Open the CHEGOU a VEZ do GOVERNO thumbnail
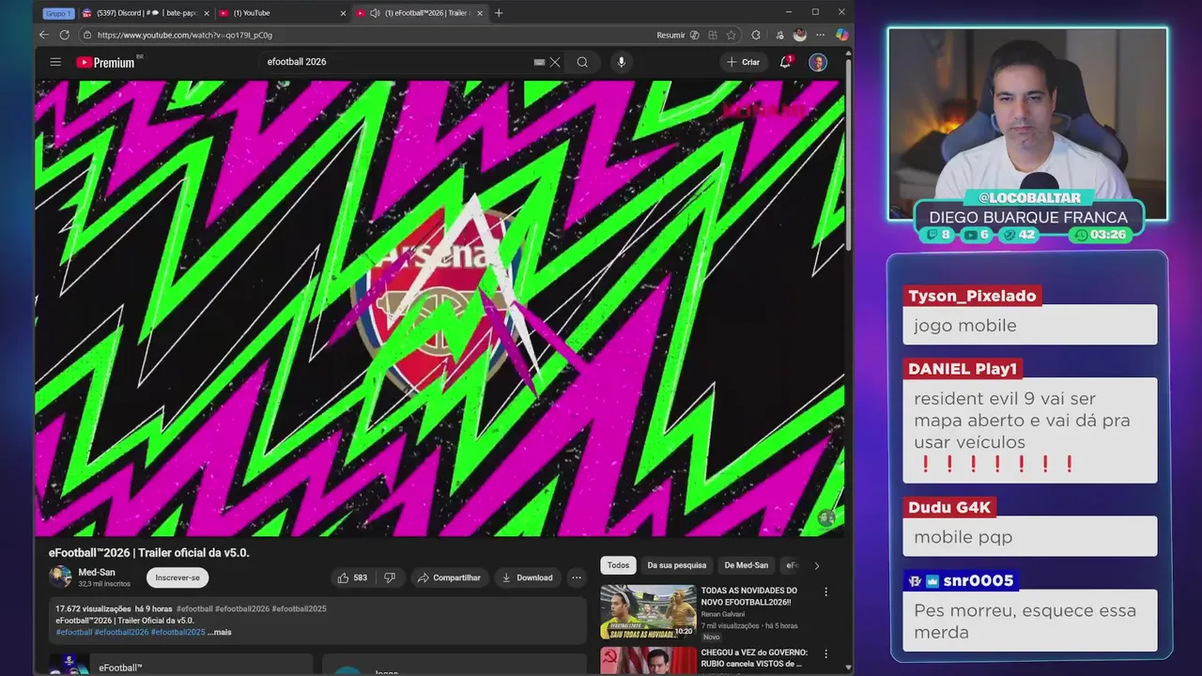Image resolution: width=1202 pixels, height=676 pixels. click(648, 660)
